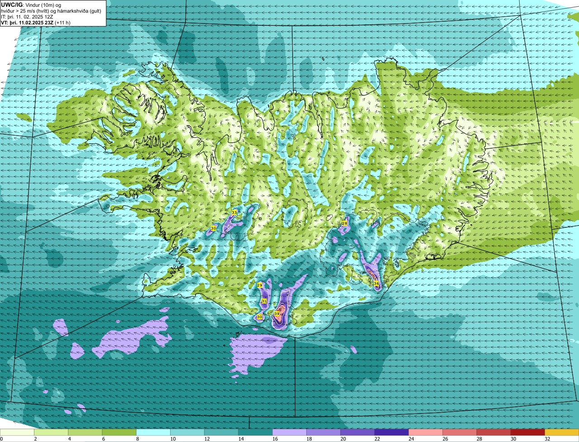The width and height of the screenshot is (579, 442).
Task: Click the 'IT: þri. 11. 02. 2025 12Z' line
Action: [27, 17]
